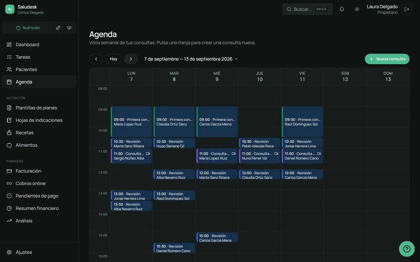Open 12:00 Revisión Marta Sanz Ribera
This screenshot has width=420, height=262.
point(217,174)
